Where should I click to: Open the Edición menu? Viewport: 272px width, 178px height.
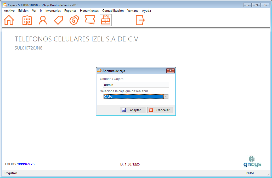click(x=23, y=10)
